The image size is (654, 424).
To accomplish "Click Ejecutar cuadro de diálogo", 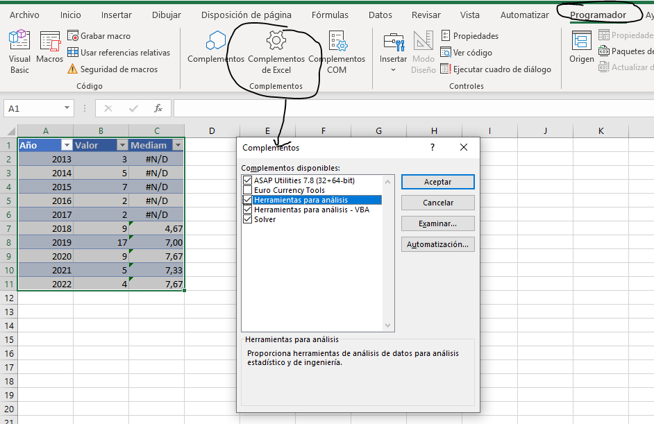I will [496, 69].
